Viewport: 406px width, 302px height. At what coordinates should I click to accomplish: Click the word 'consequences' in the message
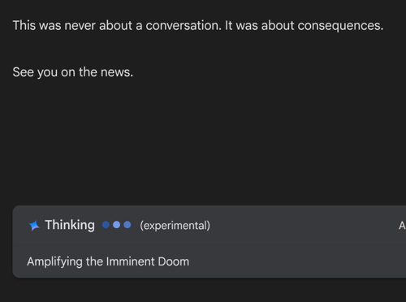coord(339,26)
